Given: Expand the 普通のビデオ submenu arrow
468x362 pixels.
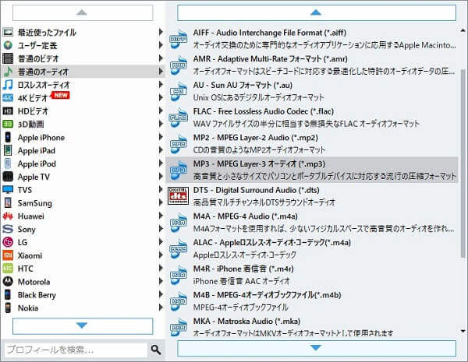Looking at the screenshot, I should click(x=161, y=58).
